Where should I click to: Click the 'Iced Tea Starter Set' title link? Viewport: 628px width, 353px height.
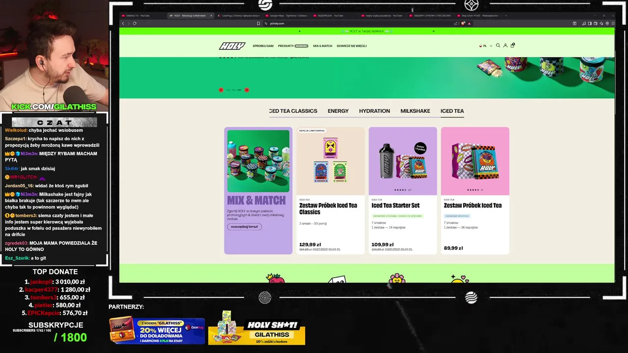pyautogui.click(x=395, y=205)
